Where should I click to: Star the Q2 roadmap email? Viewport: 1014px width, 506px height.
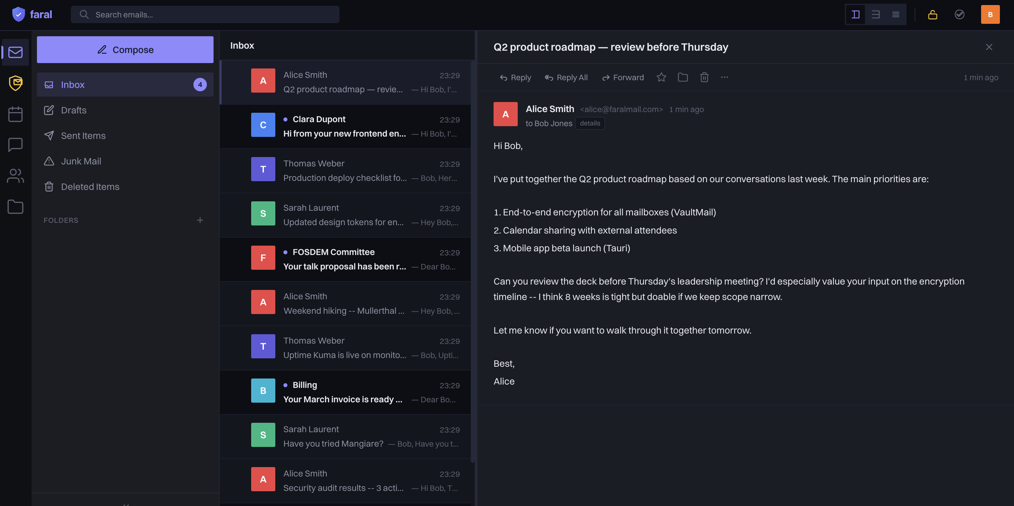[x=661, y=77]
